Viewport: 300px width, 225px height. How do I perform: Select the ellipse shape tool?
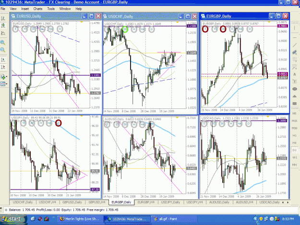point(294,89)
